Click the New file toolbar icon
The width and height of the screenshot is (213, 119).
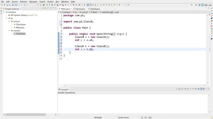click(x=2, y=5)
